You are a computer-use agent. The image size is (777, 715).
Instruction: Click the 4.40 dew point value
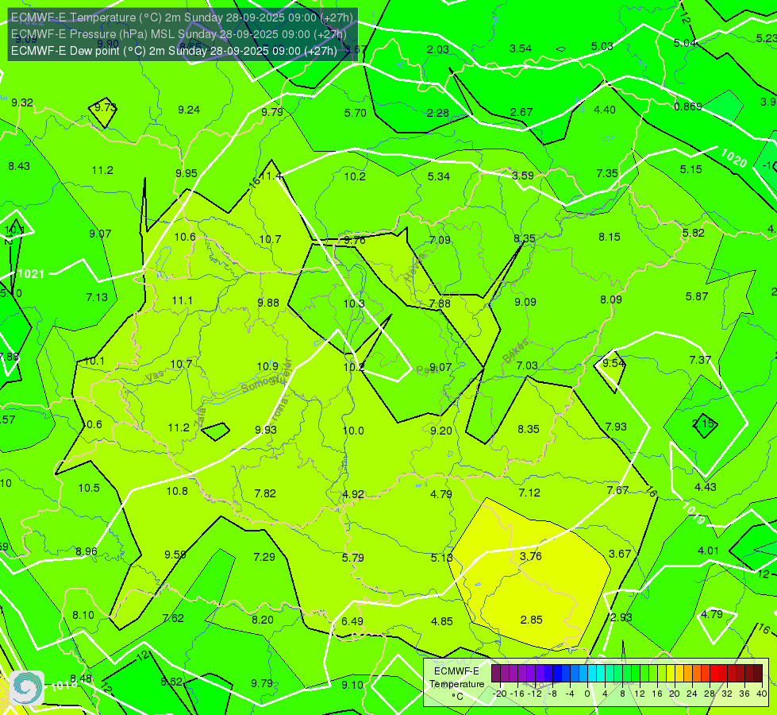(x=605, y=110)
